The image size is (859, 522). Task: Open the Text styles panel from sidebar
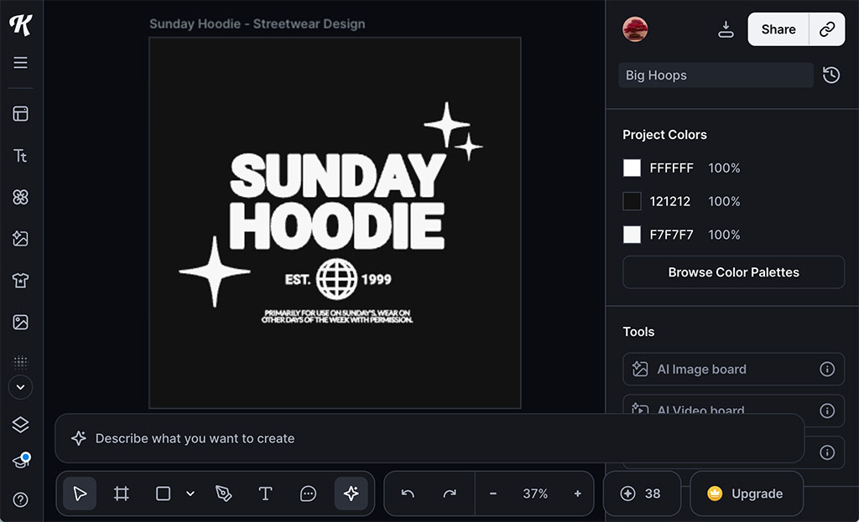coord(21,155)
